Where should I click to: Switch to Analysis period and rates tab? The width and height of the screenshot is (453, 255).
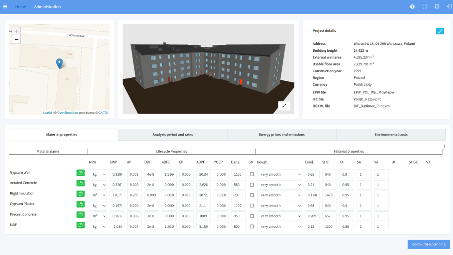pos(173,135)
